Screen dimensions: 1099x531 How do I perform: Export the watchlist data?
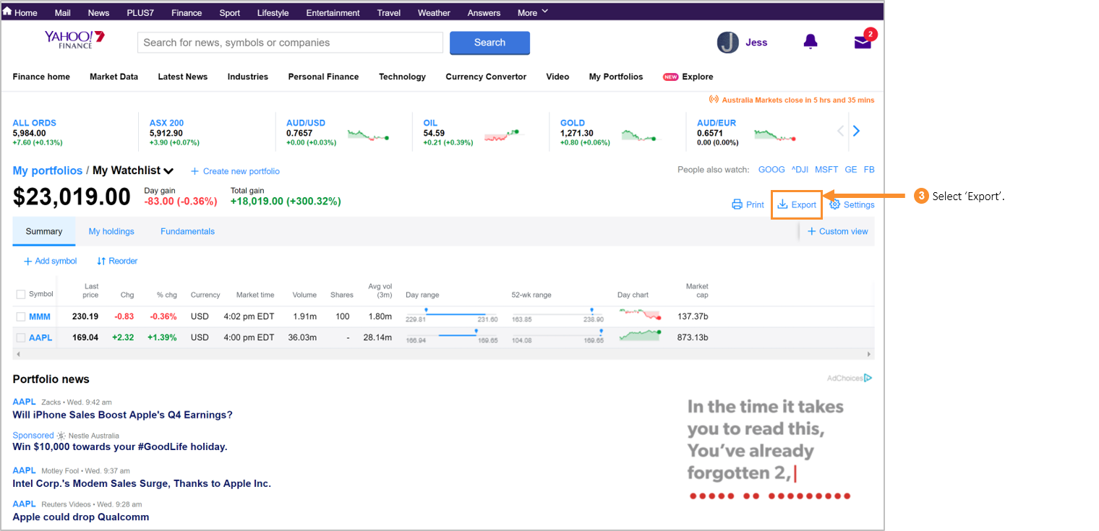[x=796, y=204]
